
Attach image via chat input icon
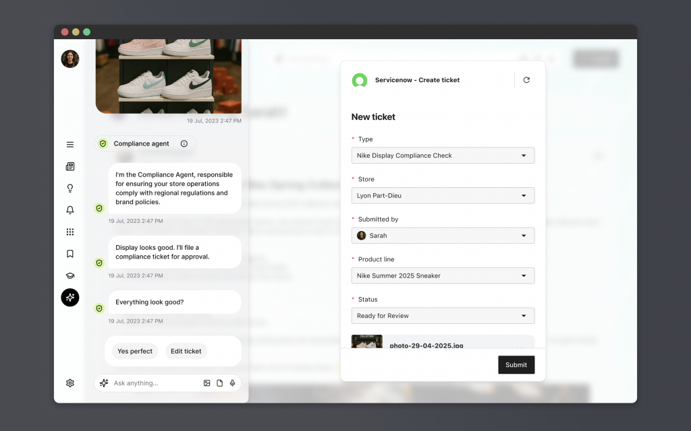point(207,383)
